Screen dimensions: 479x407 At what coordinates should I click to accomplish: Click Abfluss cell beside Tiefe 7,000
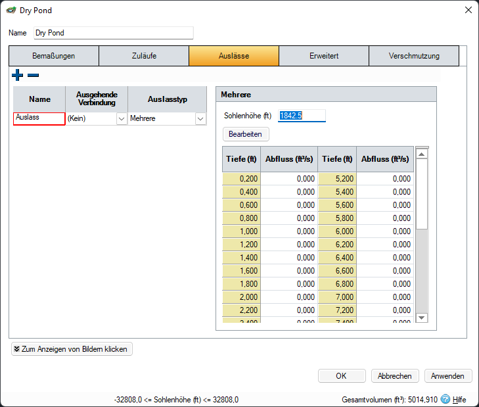pos(385,297)
